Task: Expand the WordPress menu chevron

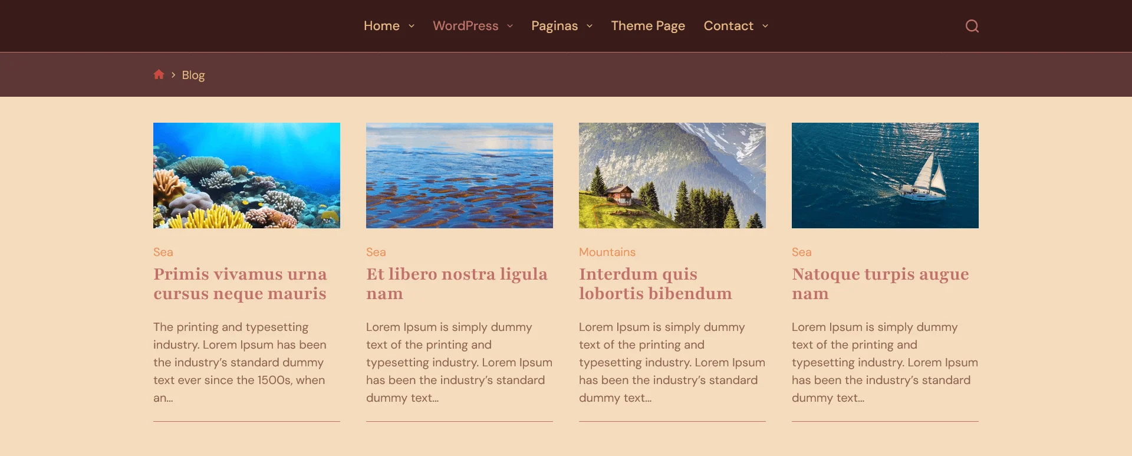Action: [510, 26]
